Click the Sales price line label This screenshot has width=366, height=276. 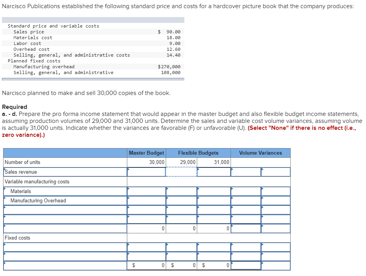29,32
